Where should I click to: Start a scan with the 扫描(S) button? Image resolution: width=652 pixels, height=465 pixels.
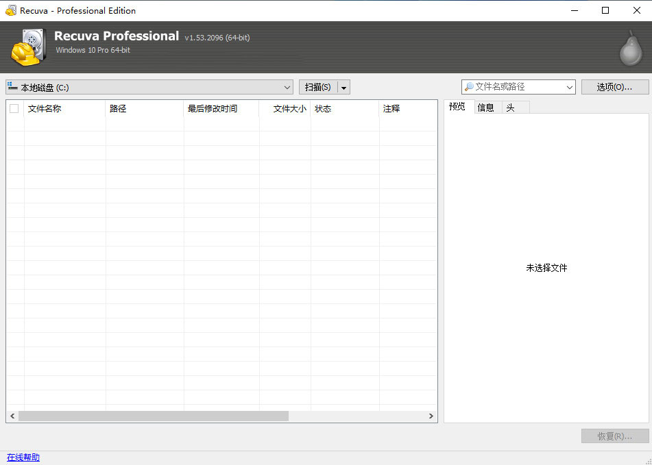(318, 87)
